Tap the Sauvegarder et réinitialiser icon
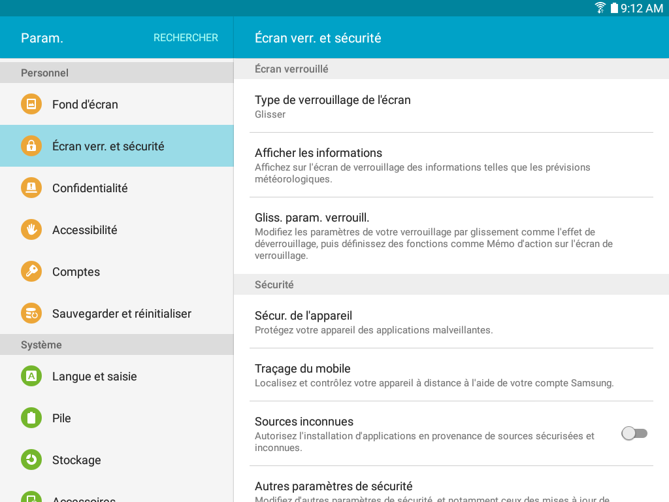The width and height of the screenshot is (669, 502). point(31,313)
